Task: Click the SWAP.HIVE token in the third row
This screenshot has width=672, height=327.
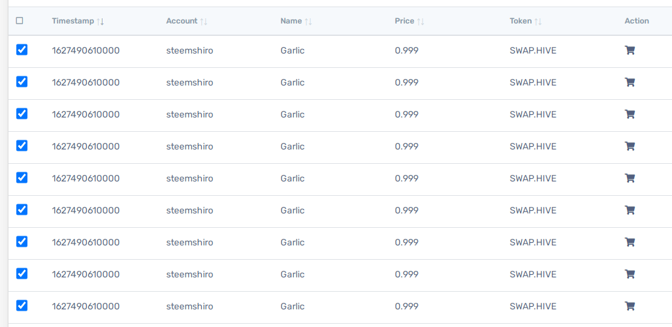Action: 533,114
